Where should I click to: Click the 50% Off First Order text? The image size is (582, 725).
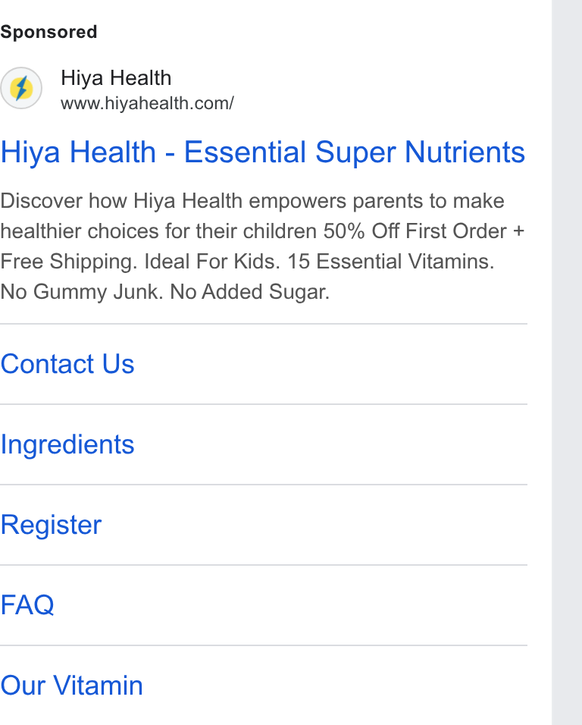click(415, 231)
